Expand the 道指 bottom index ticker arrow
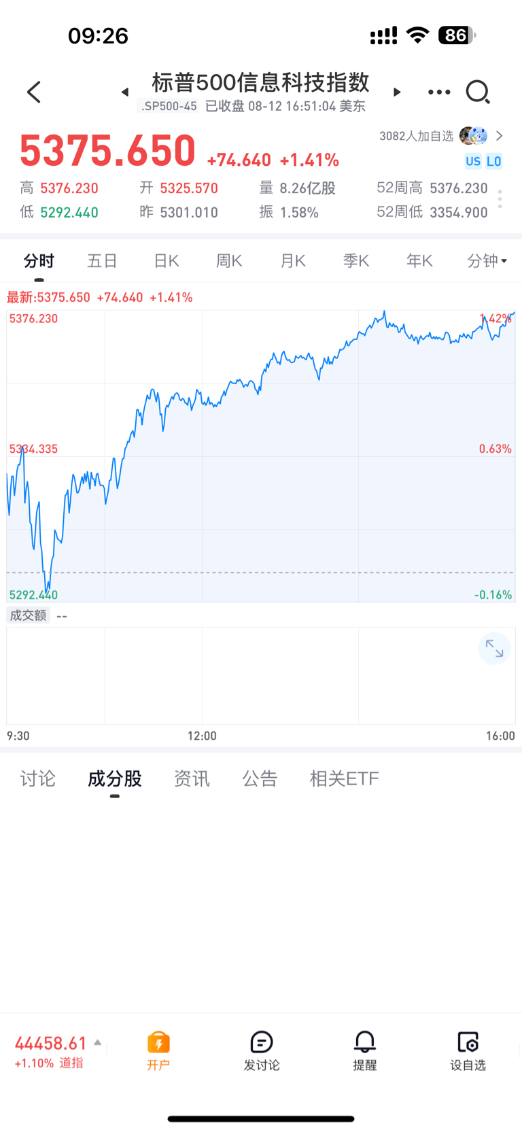This screenshot has width=522, height=1132. [98, 1042]
